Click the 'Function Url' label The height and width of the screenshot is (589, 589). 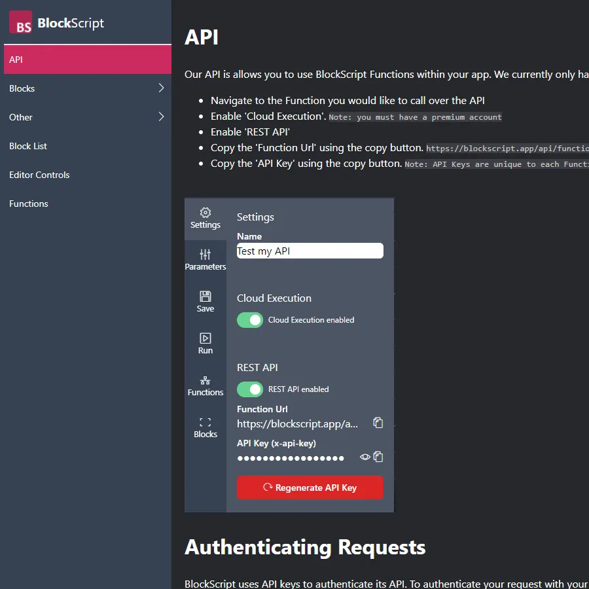point(262,409)
